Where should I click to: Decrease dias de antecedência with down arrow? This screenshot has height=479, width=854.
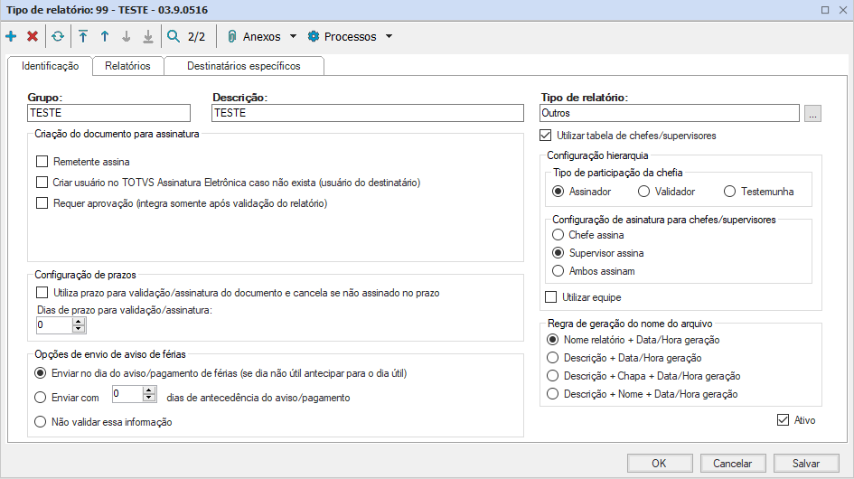(149, 398)
